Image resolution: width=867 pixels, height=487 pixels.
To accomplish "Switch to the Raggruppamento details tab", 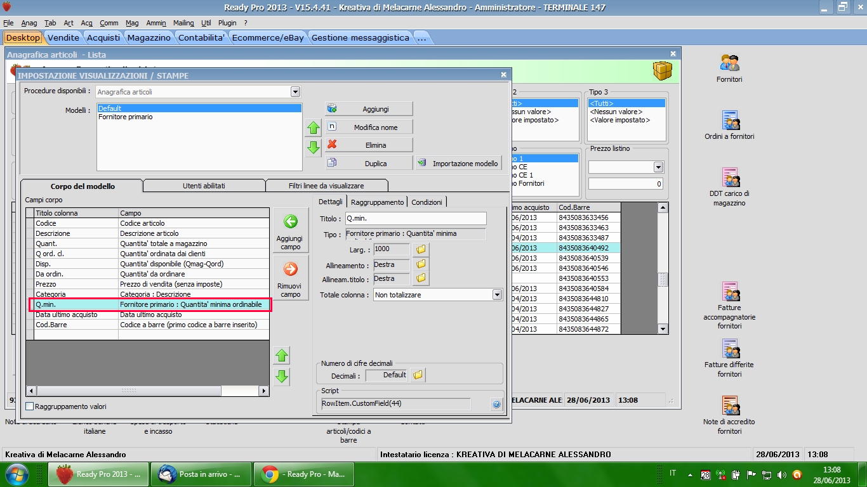I will [377, 202].
